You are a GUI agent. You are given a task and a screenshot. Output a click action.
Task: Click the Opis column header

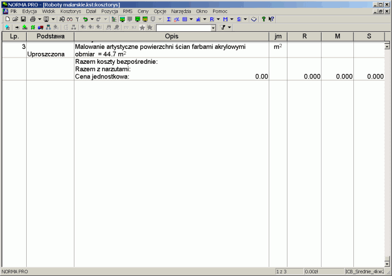[172, 37]
